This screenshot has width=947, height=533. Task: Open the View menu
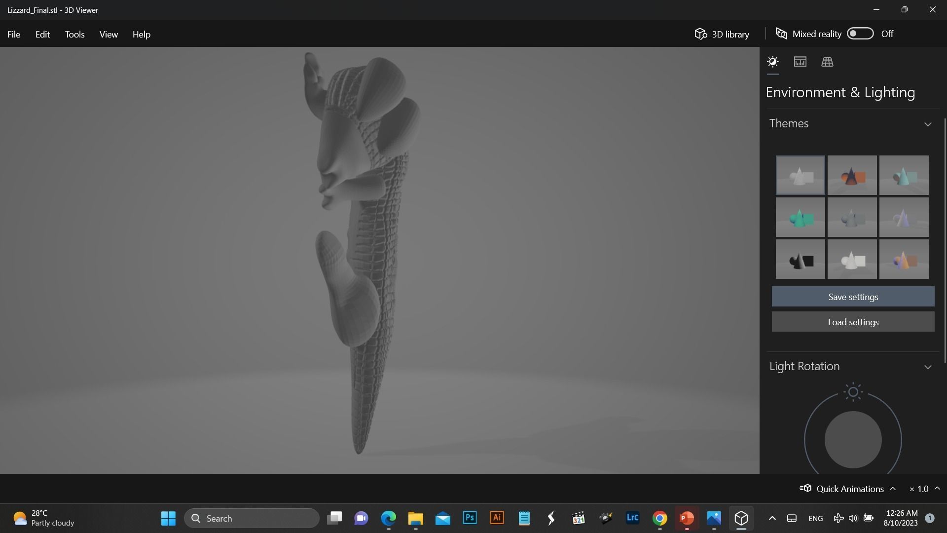(x=109, y=34)
